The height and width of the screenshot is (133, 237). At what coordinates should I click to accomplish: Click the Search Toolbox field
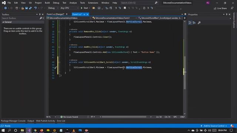[x=20, y=18]
